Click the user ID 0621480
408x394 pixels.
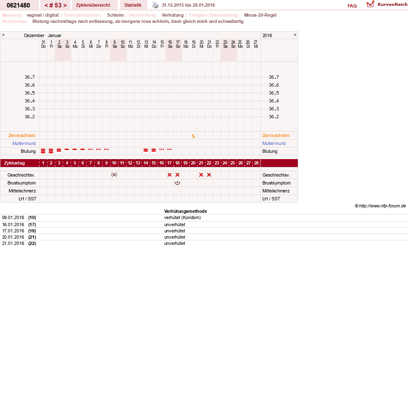click(18, 5)
